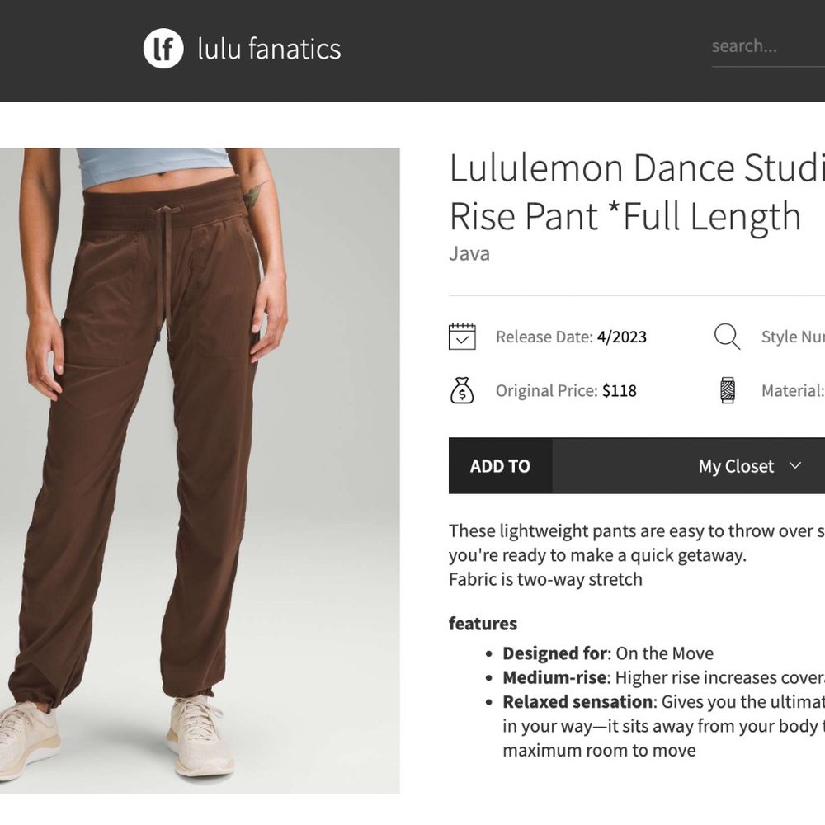Click the $118 original price value
This screenshot has height=825, width=825.
[620, 390]
